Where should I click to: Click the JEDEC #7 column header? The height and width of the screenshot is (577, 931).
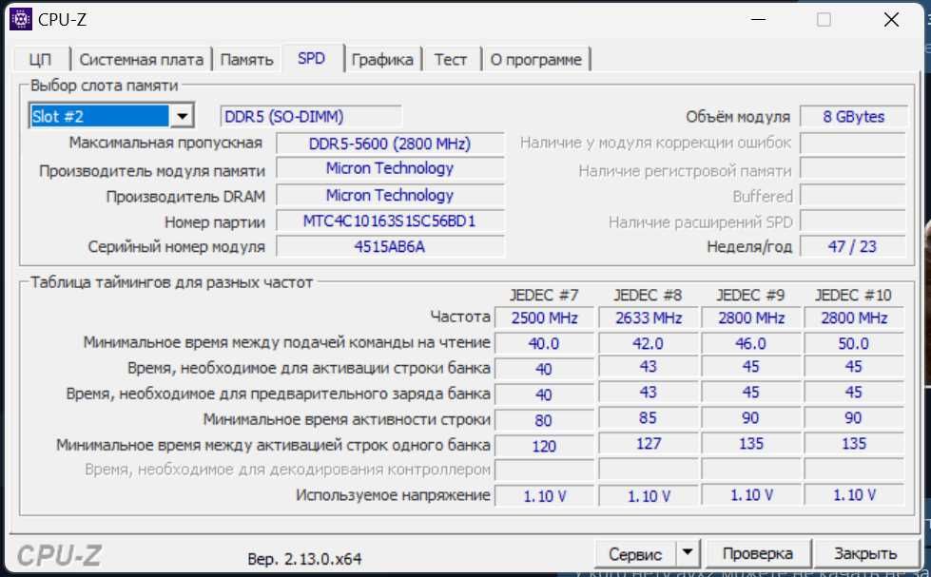[x=544, y=295]
